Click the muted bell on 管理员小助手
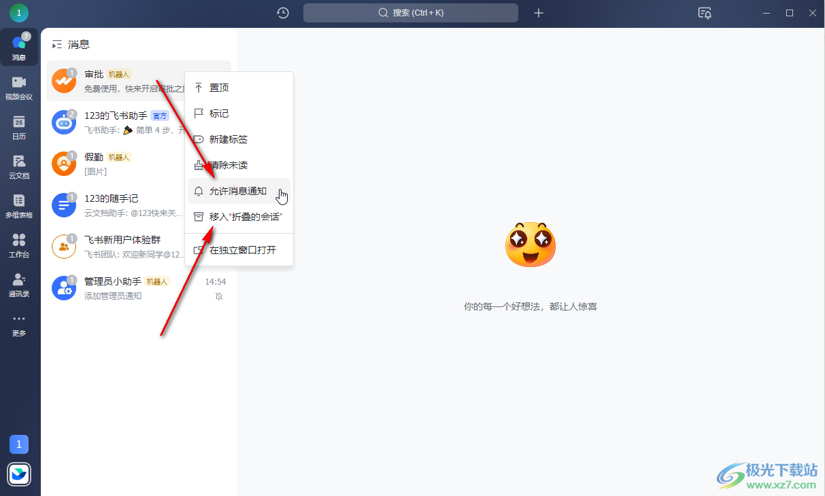 click(x=219, y=296)
